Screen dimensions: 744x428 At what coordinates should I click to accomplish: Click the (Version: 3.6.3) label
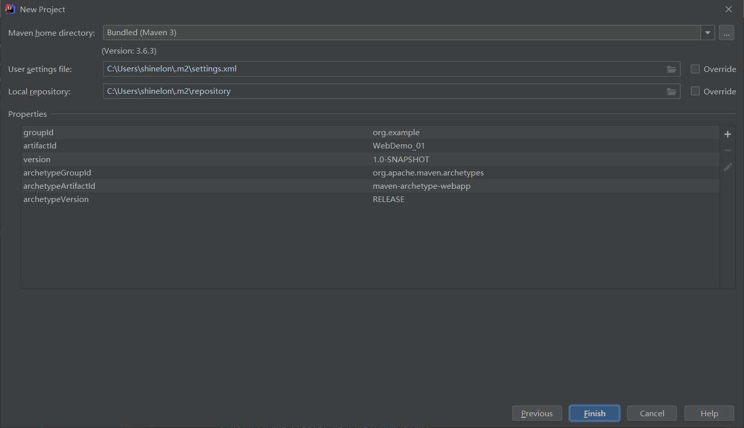point(129,51)
